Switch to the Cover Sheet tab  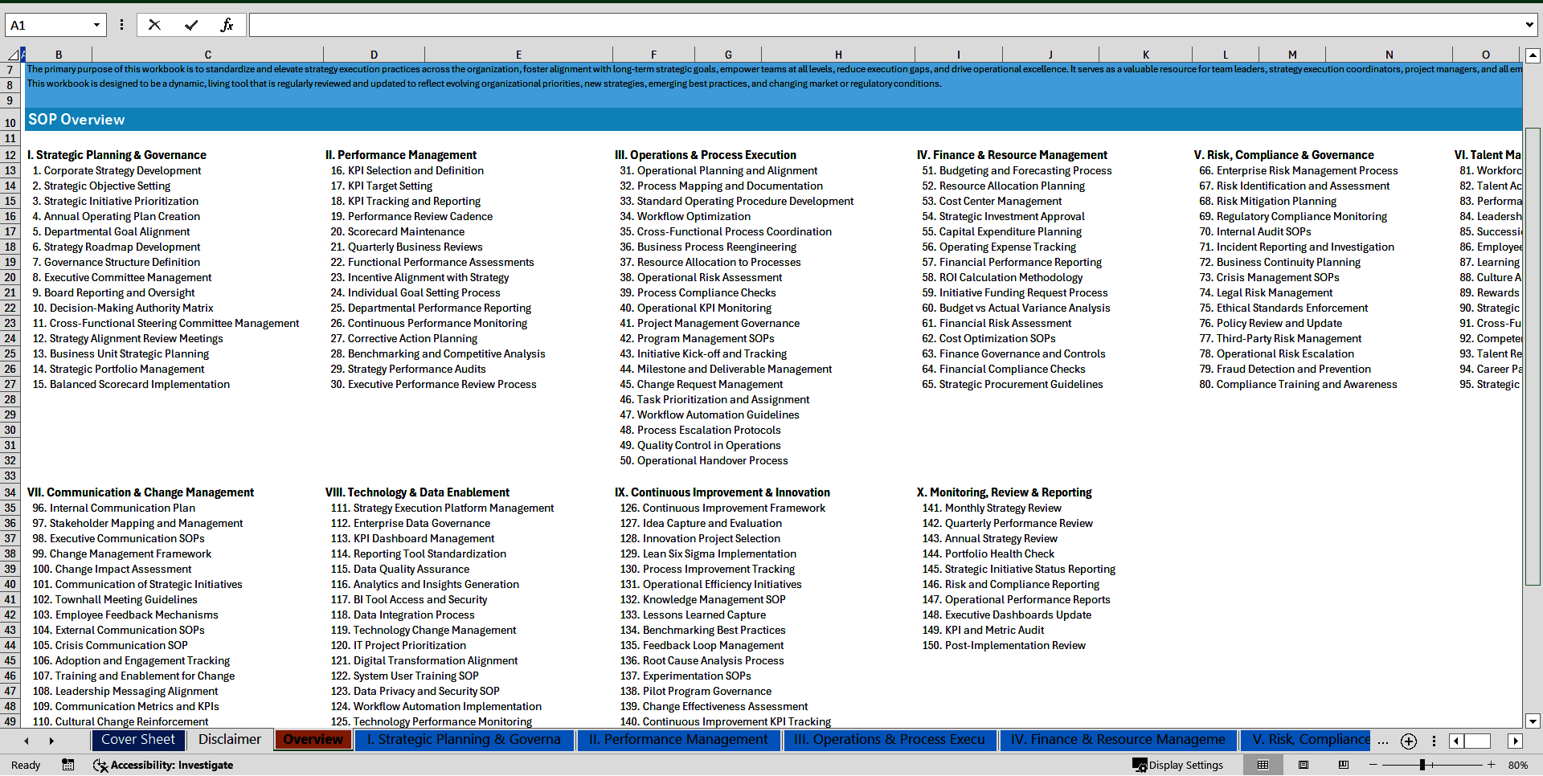(x=138, y=740)
